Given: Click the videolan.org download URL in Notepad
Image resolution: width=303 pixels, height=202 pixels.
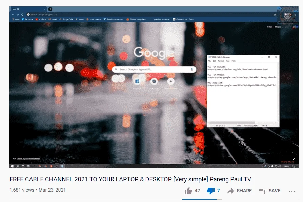Looking at the screenshot, I should coord(238,69).
